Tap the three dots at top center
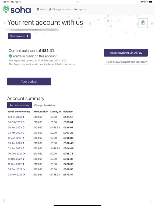Screen dimensions: 155x207 (x=77, y=2)
